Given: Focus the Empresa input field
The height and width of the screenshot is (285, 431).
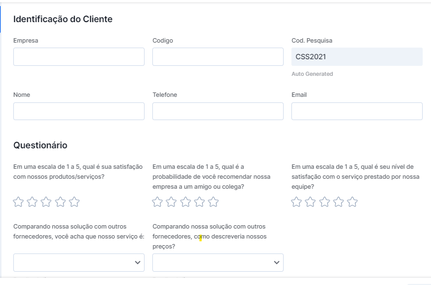Looking at the screenshot, I should pos(79,56).
